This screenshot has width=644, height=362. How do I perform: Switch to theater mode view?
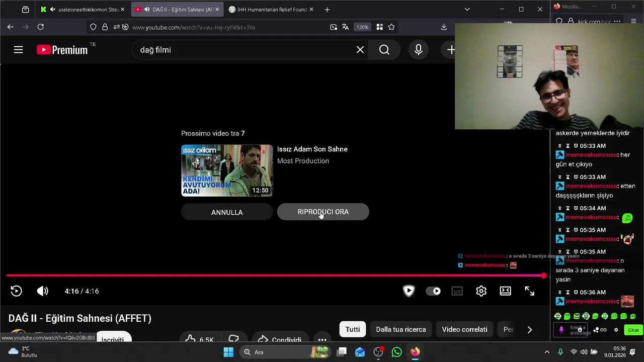[x=506, y=291]
